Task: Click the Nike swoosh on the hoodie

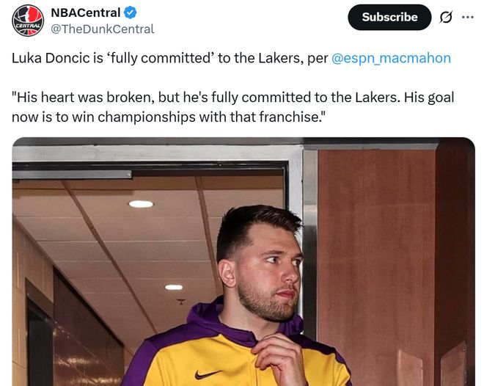Action: pyautogui.click(x=205, y=374)
